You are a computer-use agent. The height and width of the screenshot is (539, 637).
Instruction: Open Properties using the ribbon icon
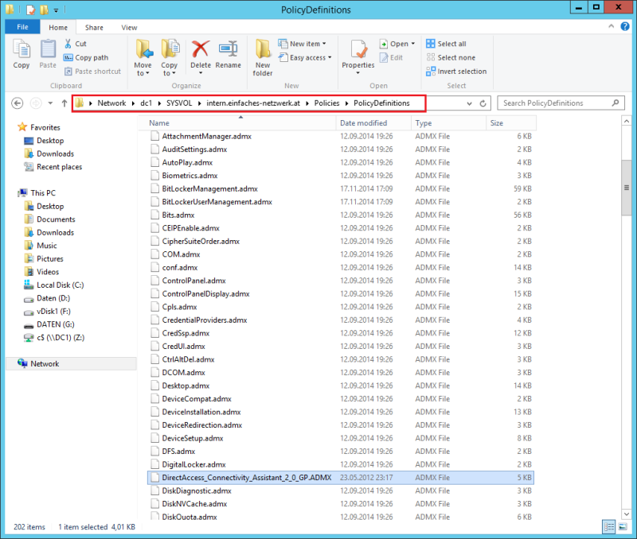click(358, 49)
